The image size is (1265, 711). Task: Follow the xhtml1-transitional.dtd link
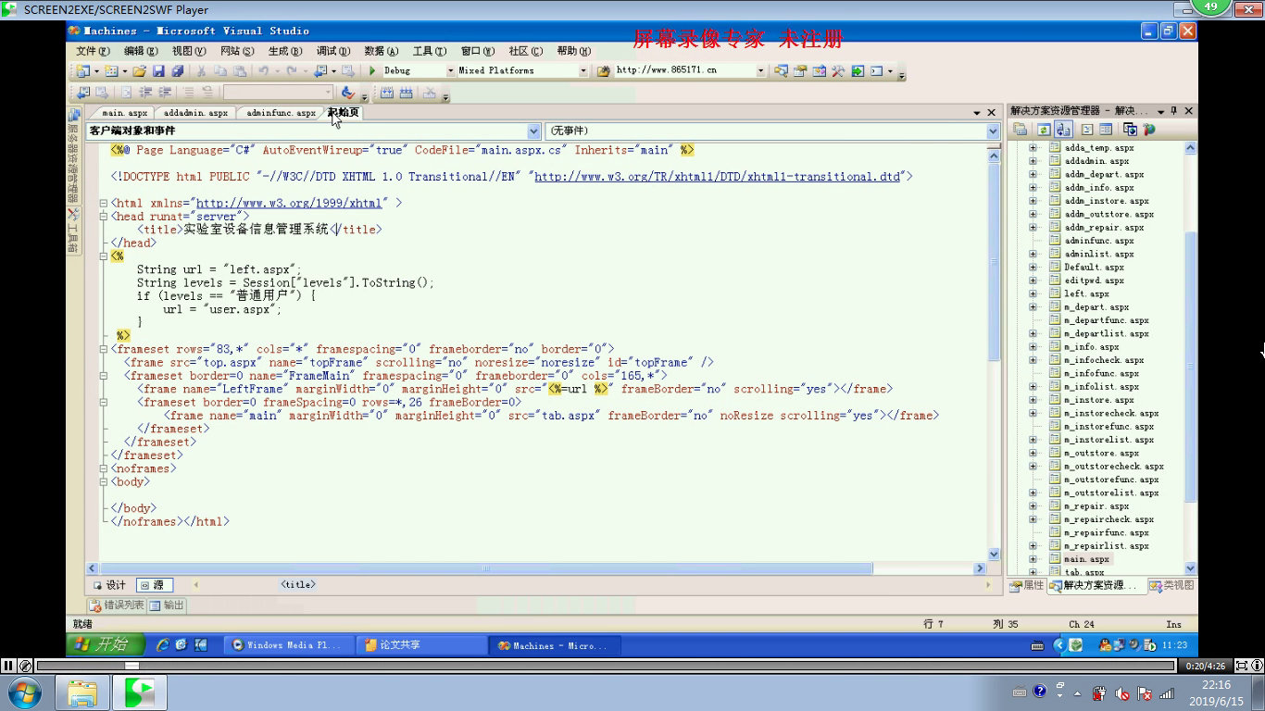717,177
